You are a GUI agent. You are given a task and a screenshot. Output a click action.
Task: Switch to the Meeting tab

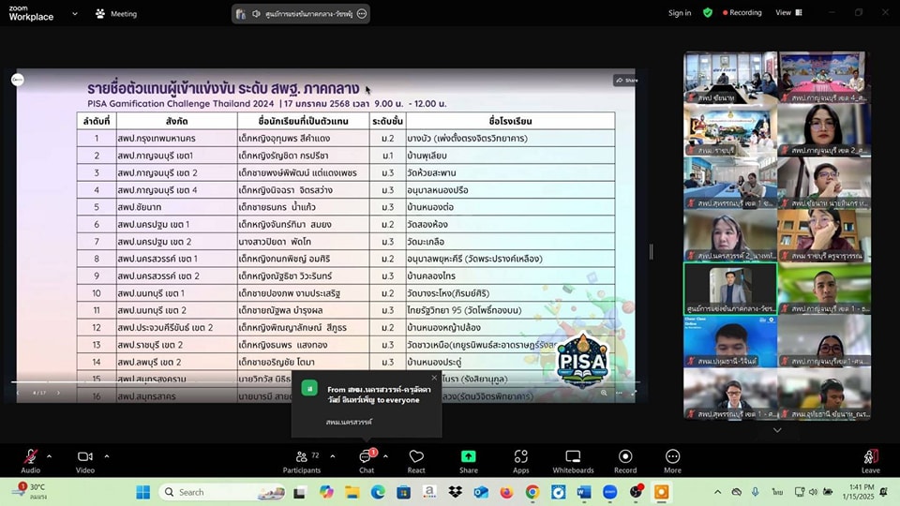pyautogui.click(x=116, y=14)
